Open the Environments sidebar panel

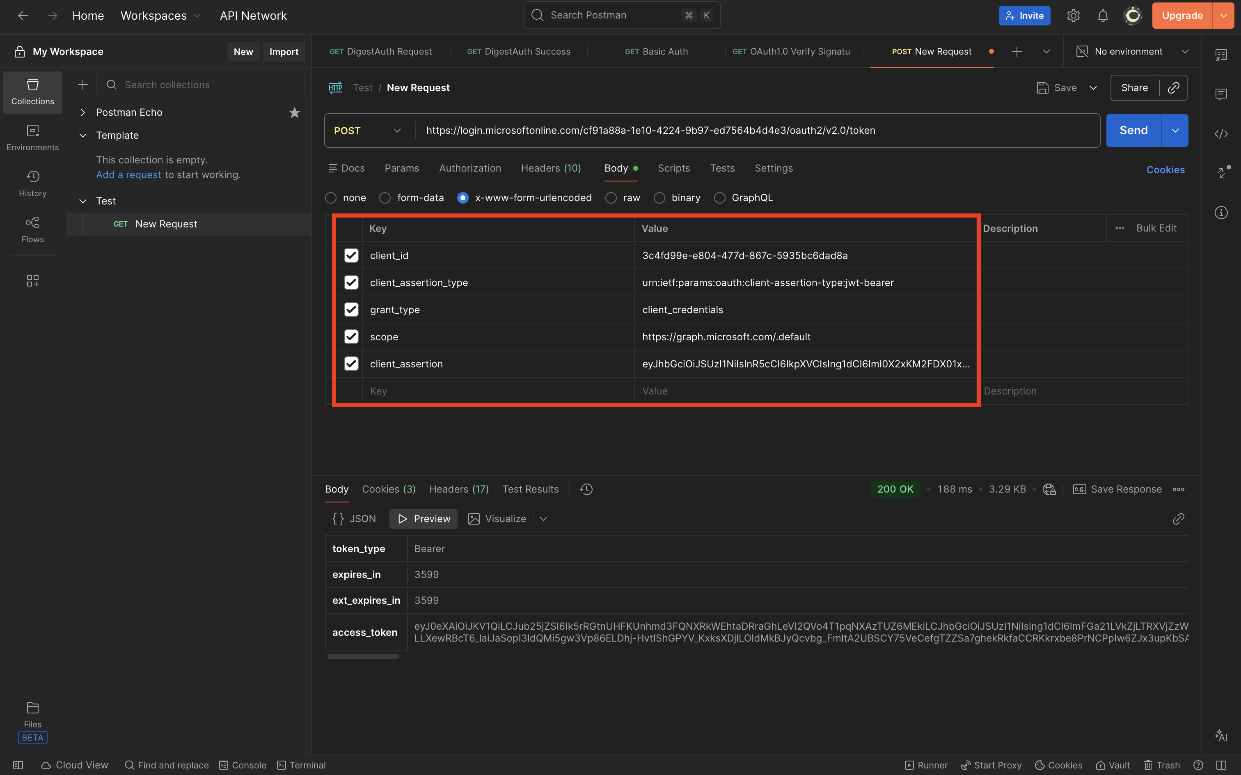click(32, 138)
